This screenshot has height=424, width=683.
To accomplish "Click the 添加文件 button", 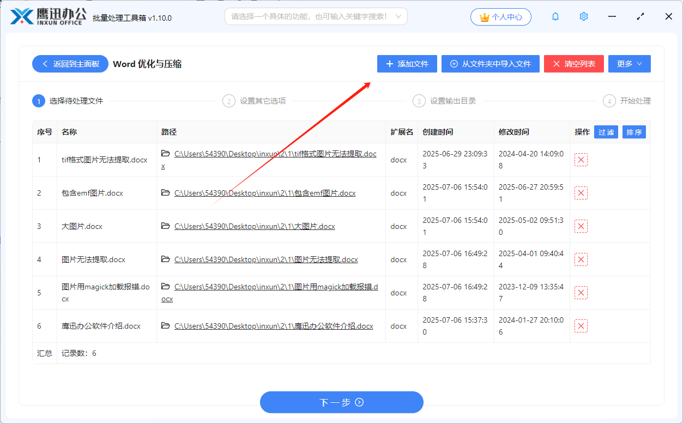I will (407, 64).
